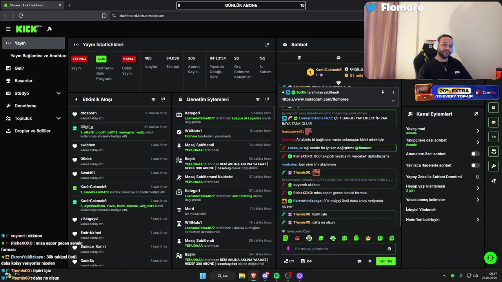The image size is (502, 282).
Task: Open Yavaş mod settings arrow
Action: 478,131
